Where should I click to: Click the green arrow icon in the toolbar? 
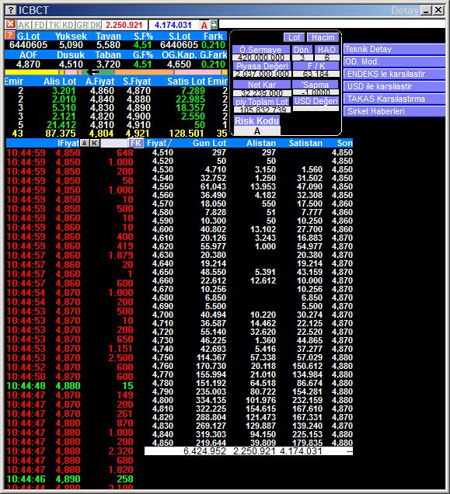(214, 25)
